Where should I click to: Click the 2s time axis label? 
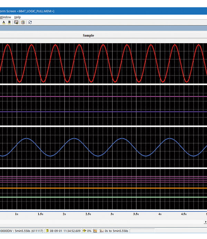[65, 214]
